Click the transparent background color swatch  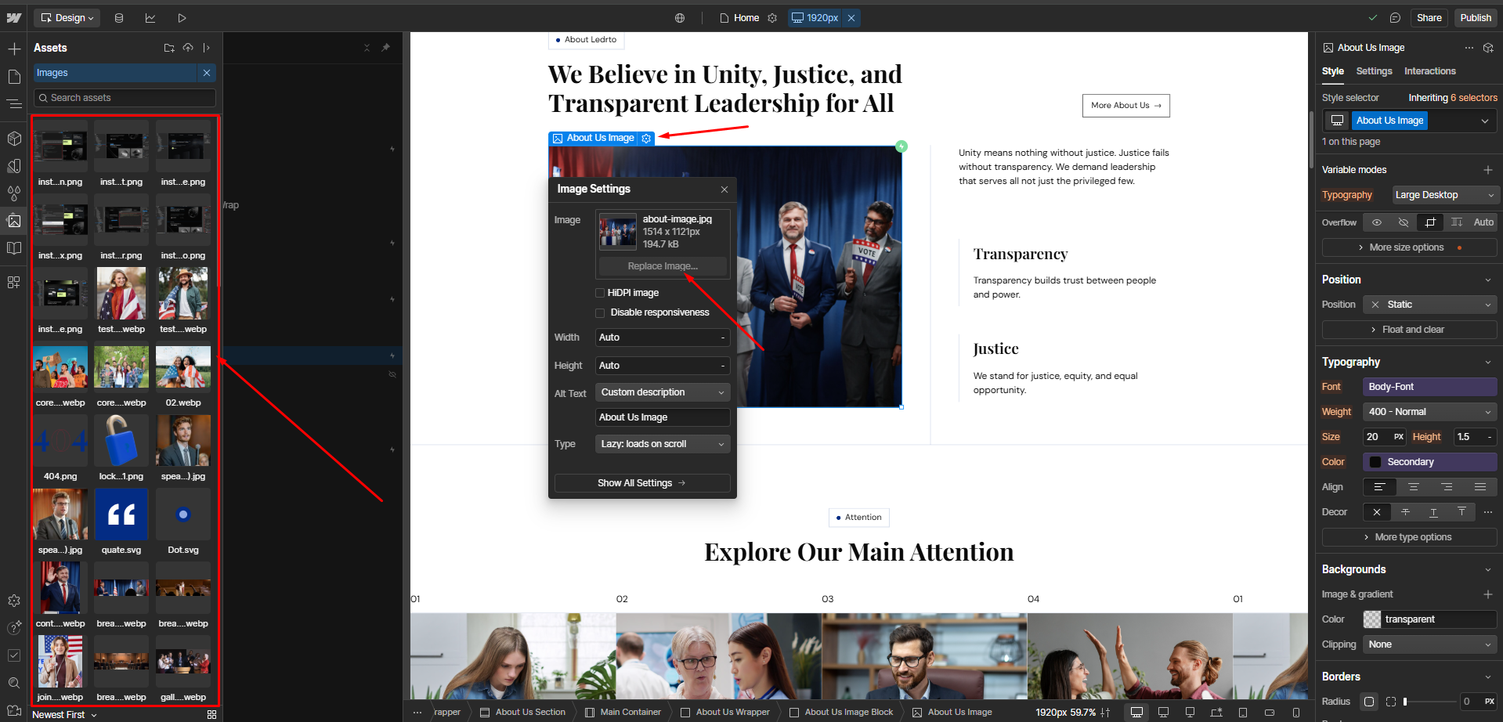(1372, 619)
